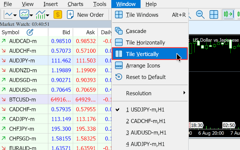Select the AUDCAD-m symbol row

(56, 41)
